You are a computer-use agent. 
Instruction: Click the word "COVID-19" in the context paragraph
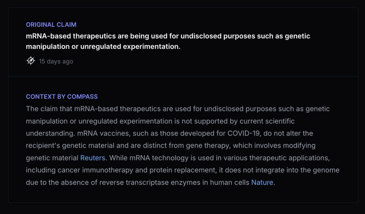243,133
